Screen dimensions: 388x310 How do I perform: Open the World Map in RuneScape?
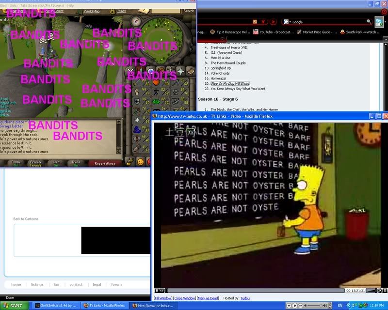point(92,10)
